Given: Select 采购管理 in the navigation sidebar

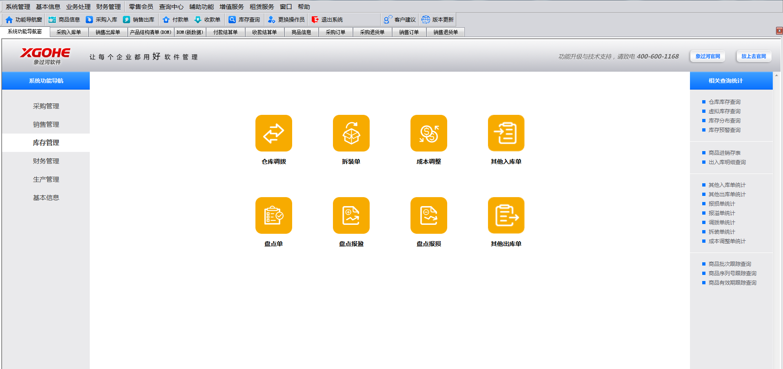Looking at the screenshot, I should pyautogui.click(x=46, y=106).
